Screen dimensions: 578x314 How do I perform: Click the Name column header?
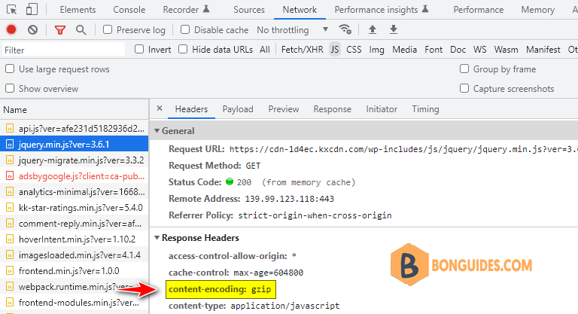(x=74, y=110)
